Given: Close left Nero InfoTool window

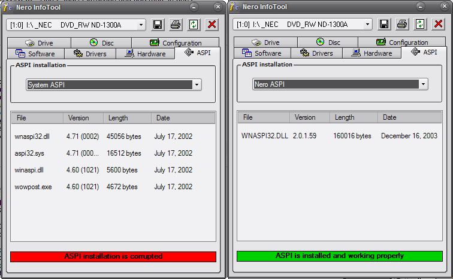Looking at the screenshot, I should pos(218,7).
